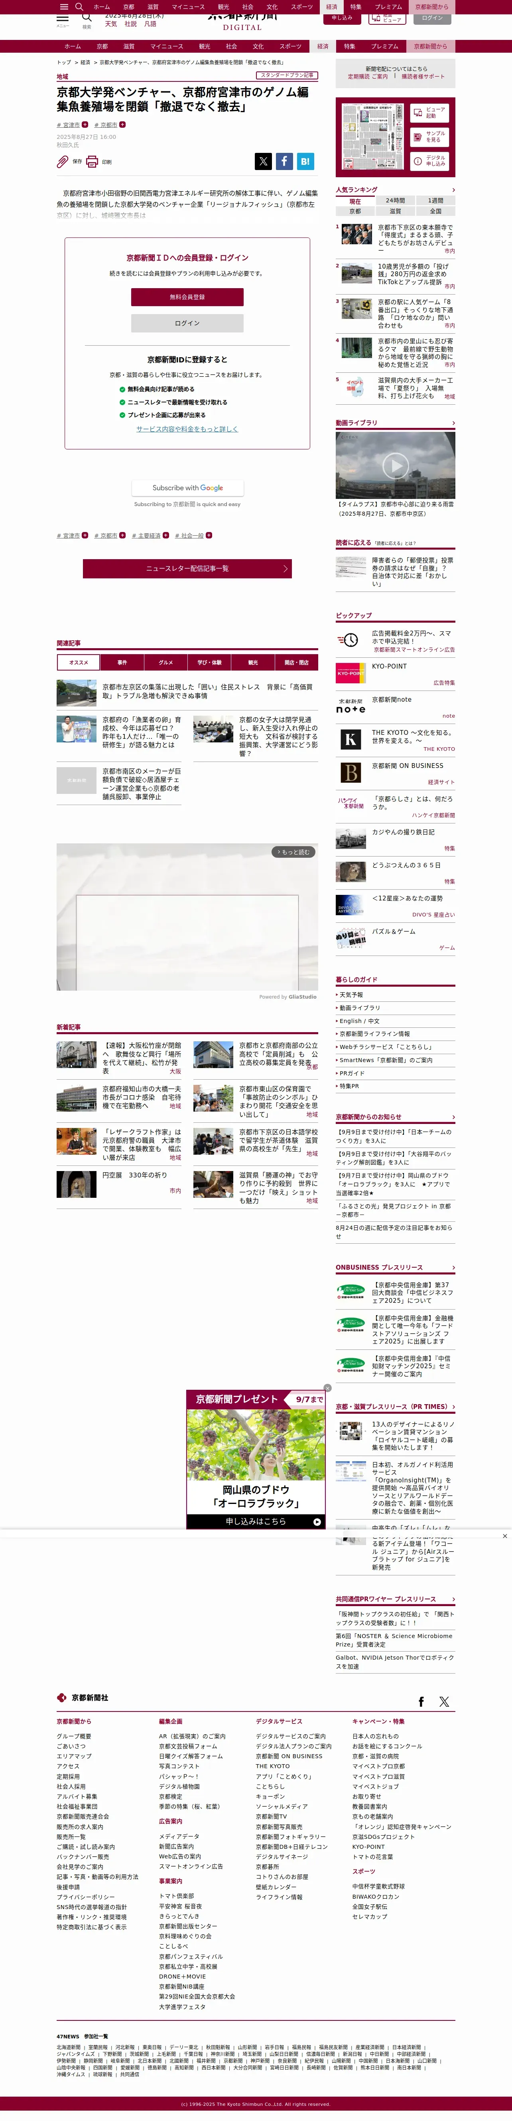Click Subscribe with Google button
512x2121 pixels.
(187, 487)
